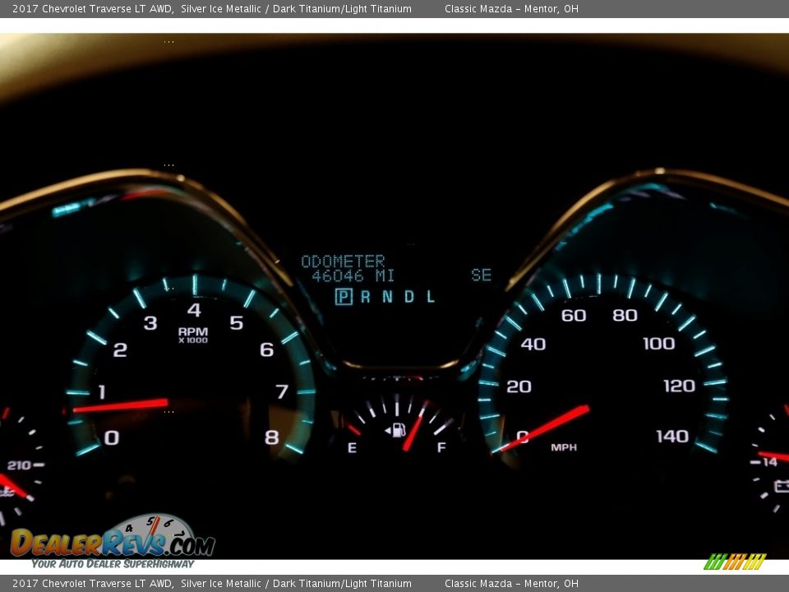Click the DealerRevs.com logo
Screen dimensions: 789x592
[x=113, y=541]
